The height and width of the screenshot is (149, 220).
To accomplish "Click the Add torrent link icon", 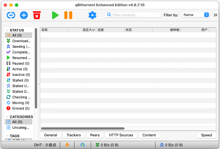I will 11,15.
